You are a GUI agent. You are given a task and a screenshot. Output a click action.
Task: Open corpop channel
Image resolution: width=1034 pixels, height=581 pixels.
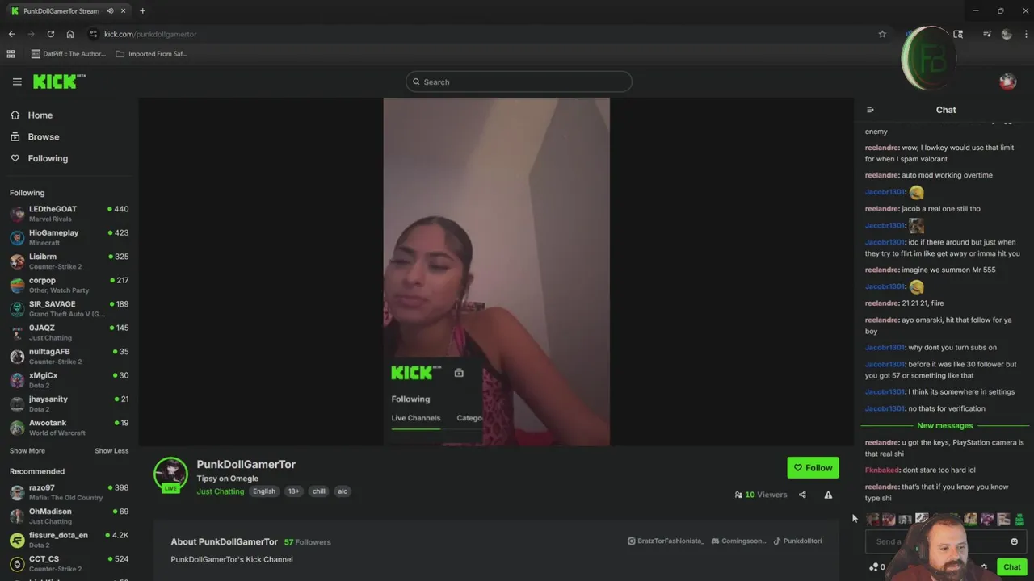click(69, 285)
